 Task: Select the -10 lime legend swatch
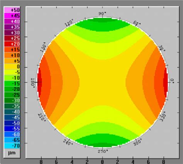tap(12, 78)
